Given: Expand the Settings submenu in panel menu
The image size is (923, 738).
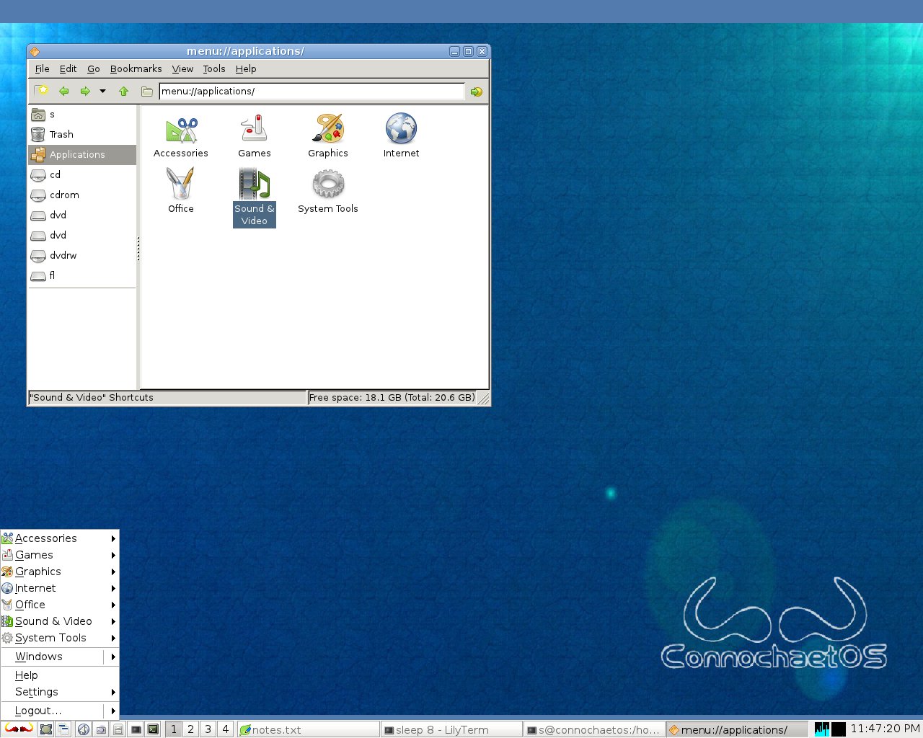Looking at the screenshot, I should 59,692.
